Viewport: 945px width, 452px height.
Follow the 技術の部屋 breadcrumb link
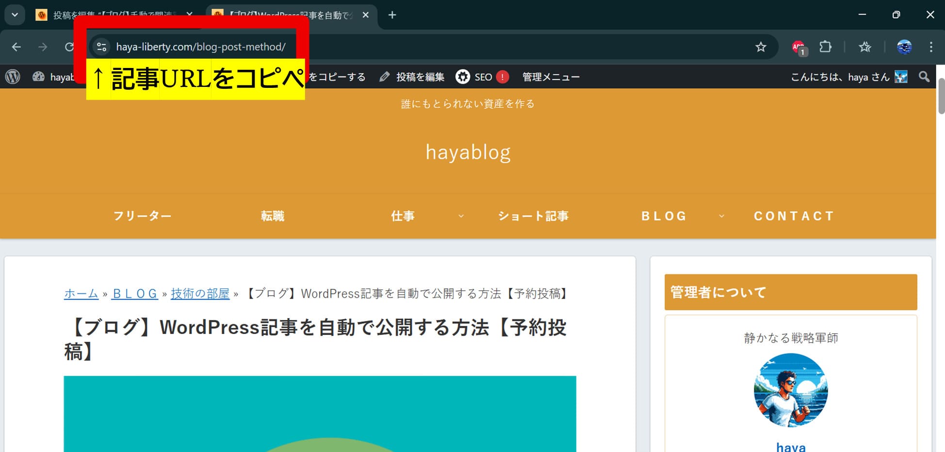tap(200, 294)
